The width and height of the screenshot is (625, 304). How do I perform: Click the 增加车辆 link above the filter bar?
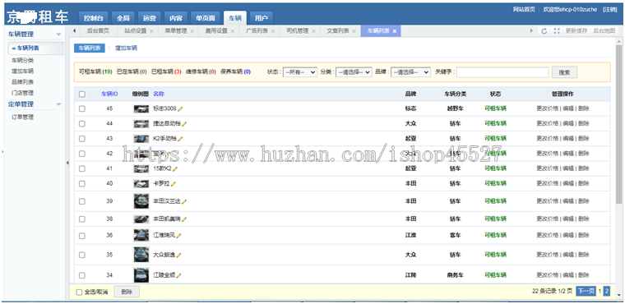tap(126, 48)
